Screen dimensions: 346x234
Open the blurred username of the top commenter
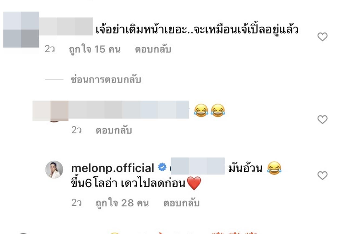click(x=66, y=26)
